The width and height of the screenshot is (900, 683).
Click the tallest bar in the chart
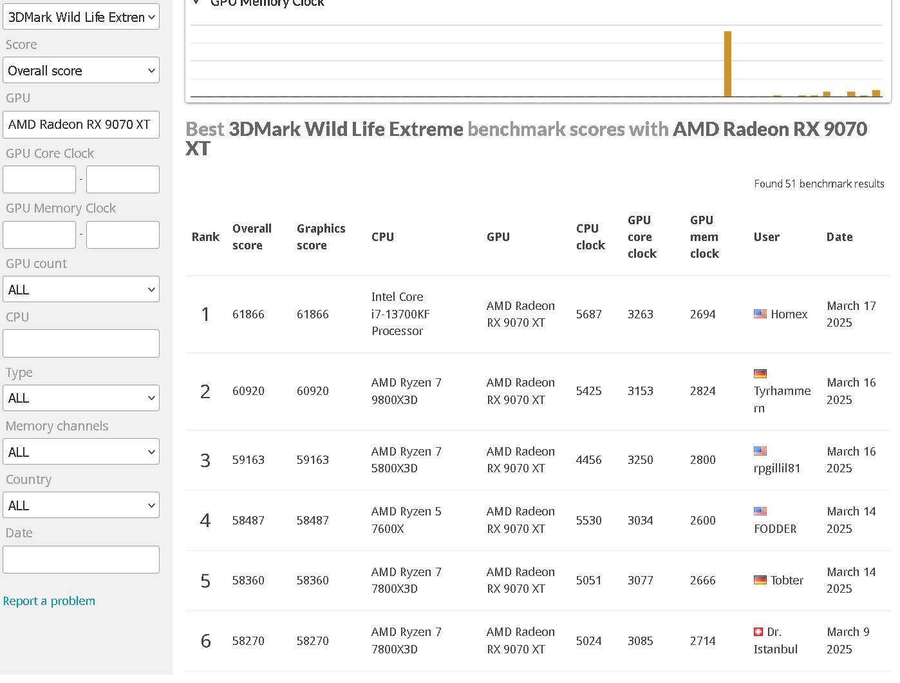pyautogui.click(x=727, y=64)
